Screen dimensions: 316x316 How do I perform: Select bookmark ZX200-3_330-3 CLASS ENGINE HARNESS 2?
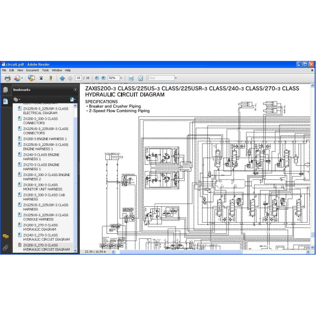pos(46,177)
